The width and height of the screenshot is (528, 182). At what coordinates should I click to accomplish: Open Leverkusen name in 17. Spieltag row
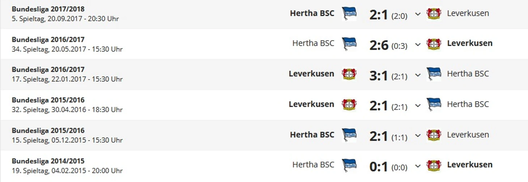point(311,74)
